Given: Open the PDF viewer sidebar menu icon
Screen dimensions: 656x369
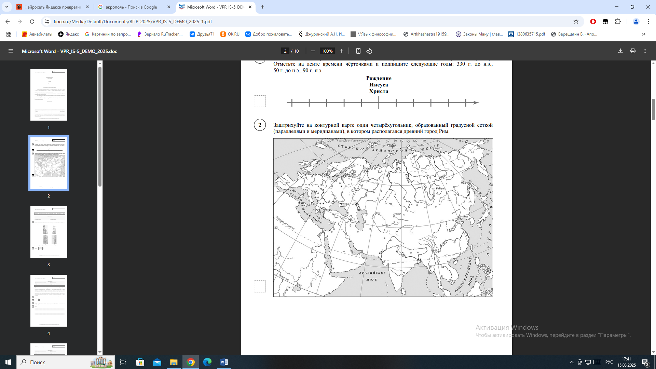Looking at the screenshot, I should coord(11,51).
